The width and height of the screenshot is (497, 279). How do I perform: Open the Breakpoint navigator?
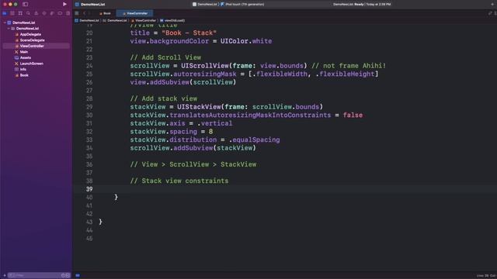click(60, 13)
